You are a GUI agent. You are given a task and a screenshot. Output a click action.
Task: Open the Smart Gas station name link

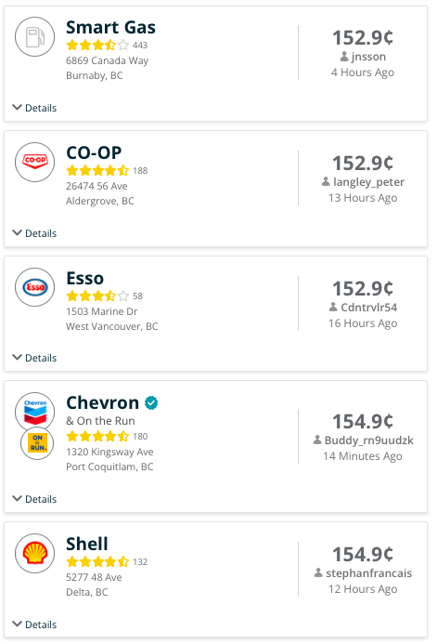pyautogui.click(x=110, y=28)
